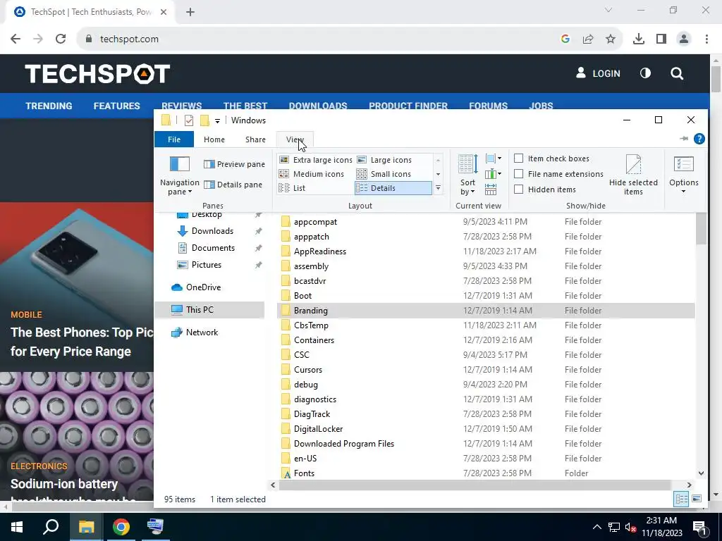The height and width of the screenshot is (541, 722).
Task: Enable Hidden items checkbox
Action: [518, 189]
